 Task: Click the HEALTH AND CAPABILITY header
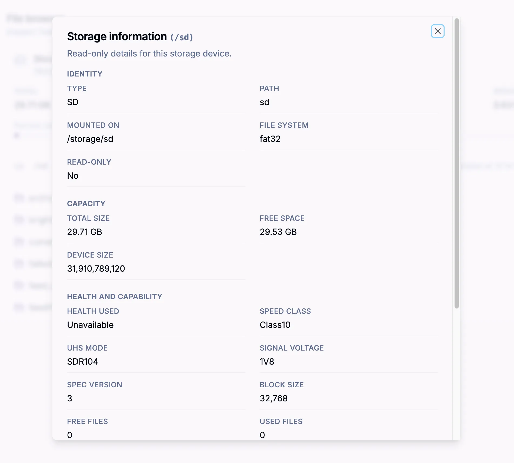115,297
